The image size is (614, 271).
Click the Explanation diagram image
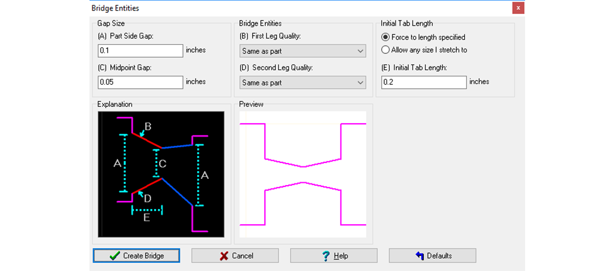[161, 174]
